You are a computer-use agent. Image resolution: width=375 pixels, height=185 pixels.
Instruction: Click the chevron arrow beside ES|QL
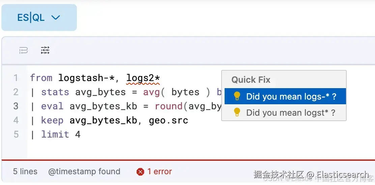56,17
